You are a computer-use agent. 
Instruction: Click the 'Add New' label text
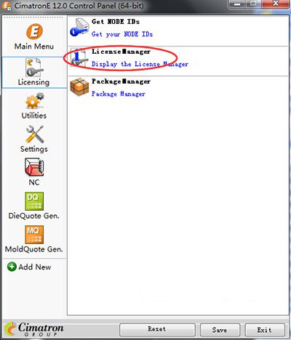click(x=35, y=267)
